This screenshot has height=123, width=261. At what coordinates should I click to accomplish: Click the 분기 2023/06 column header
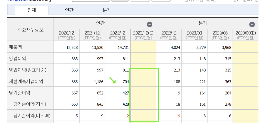coord(220,35)
